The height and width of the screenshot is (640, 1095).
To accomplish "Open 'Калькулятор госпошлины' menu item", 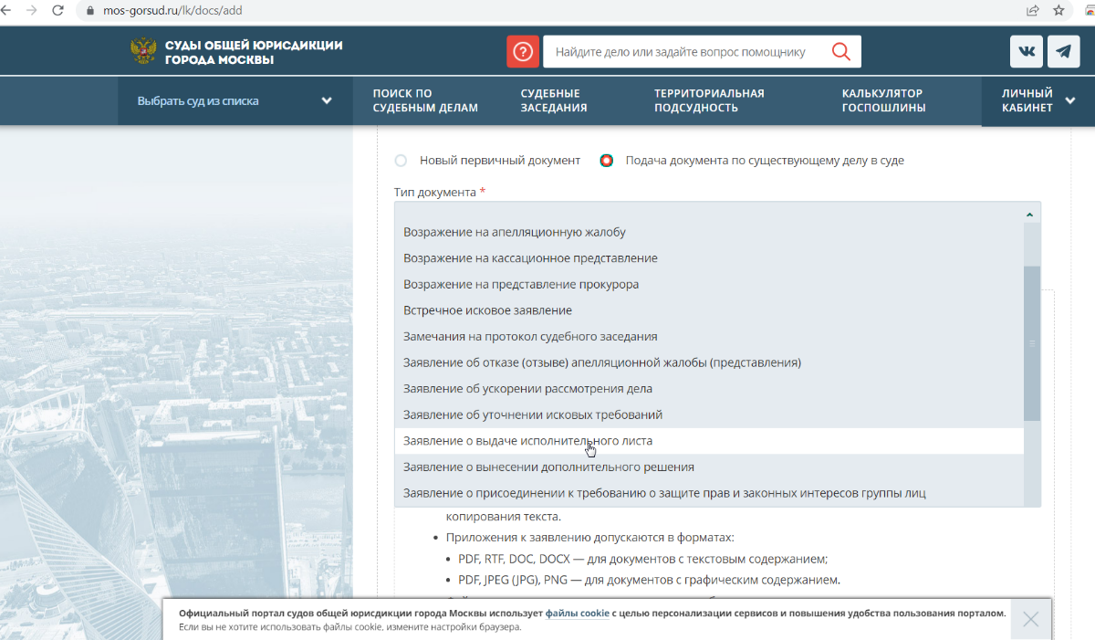I will (884, 100).
